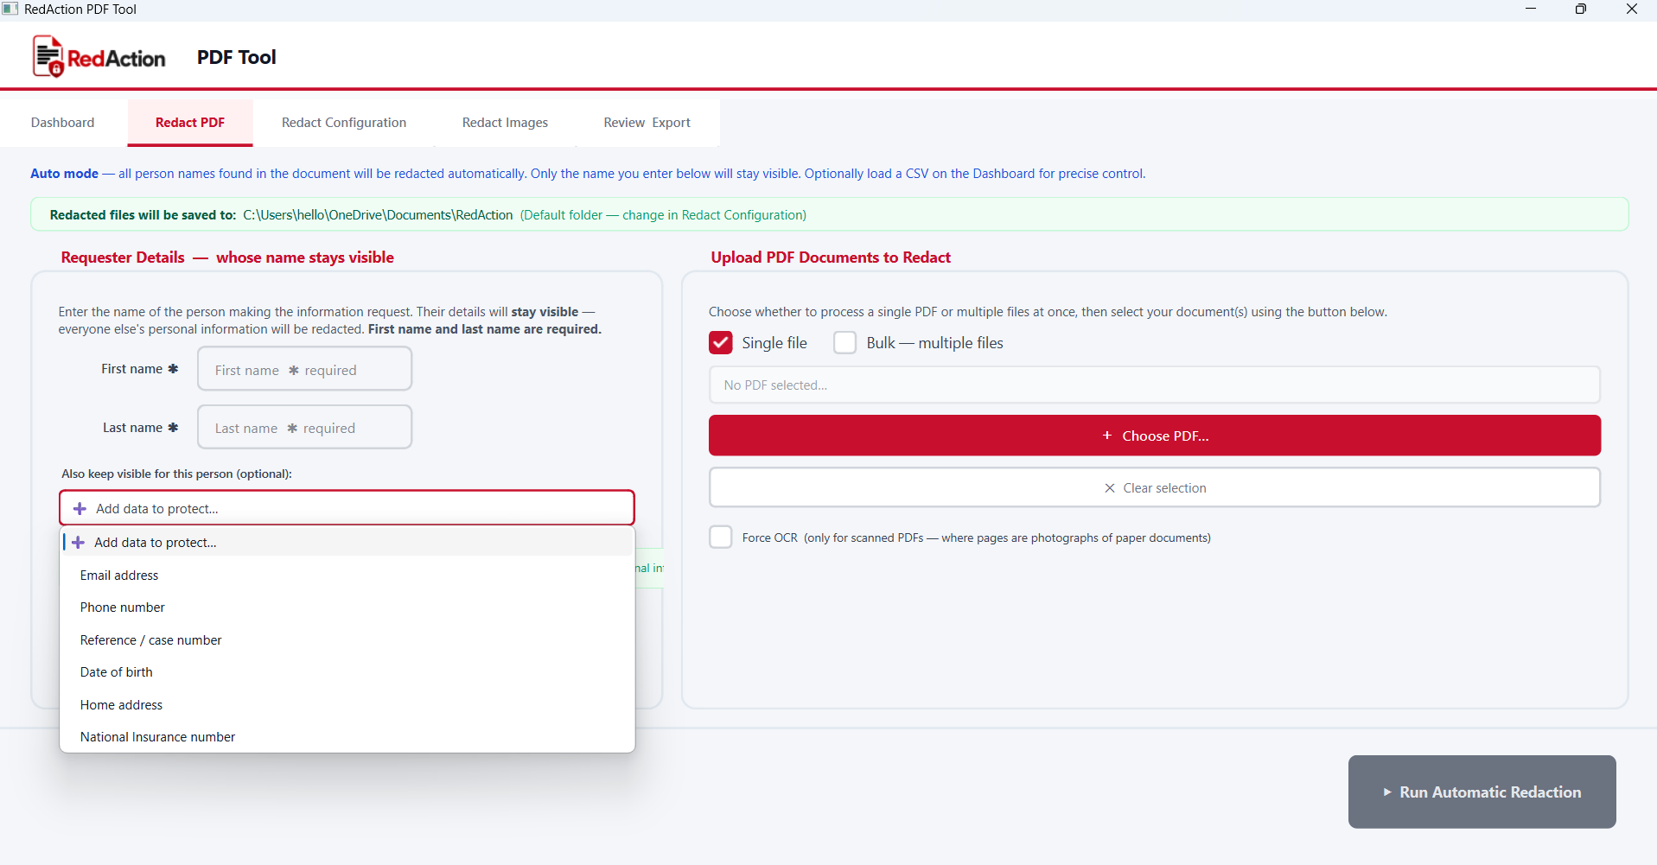Viewport: 1657px width, 865px height.
Task: Tick the Bulk multiple files checkbox
Action: [845, 343]
